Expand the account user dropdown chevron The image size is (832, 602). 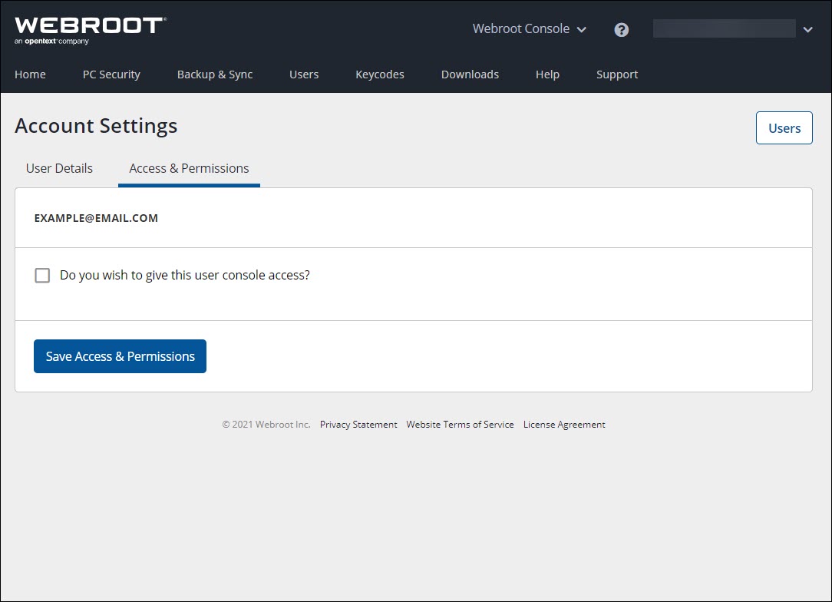pos(807,30)
